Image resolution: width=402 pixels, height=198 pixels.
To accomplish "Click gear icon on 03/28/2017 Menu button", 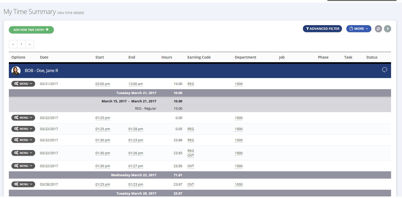I will [x=16, y=184].
